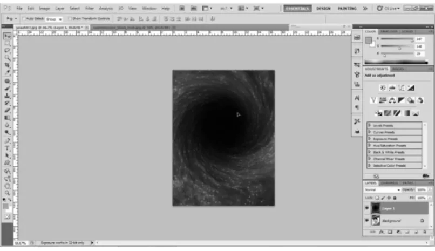Select the Quick Selection tool
The image size is (435, 251).
pos(7,58)
